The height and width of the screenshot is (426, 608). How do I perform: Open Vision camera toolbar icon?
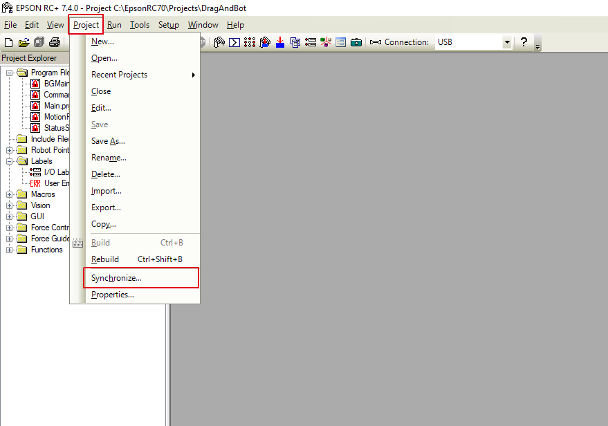(x=356, y=42)
